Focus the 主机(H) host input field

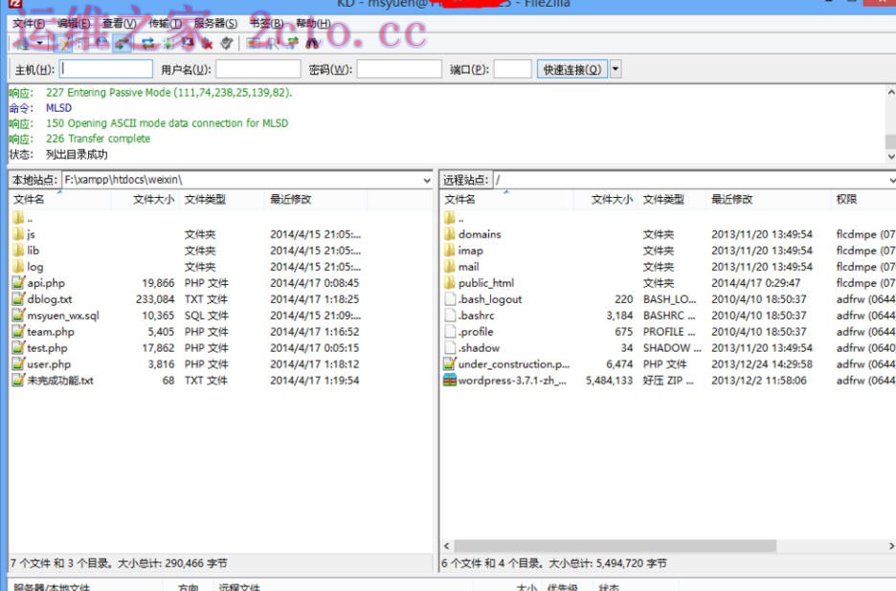point(106,69)
